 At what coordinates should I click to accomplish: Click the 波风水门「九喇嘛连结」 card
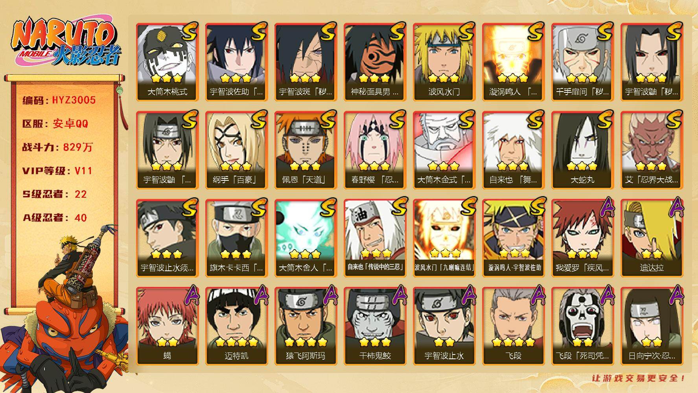tap(444, 238)
